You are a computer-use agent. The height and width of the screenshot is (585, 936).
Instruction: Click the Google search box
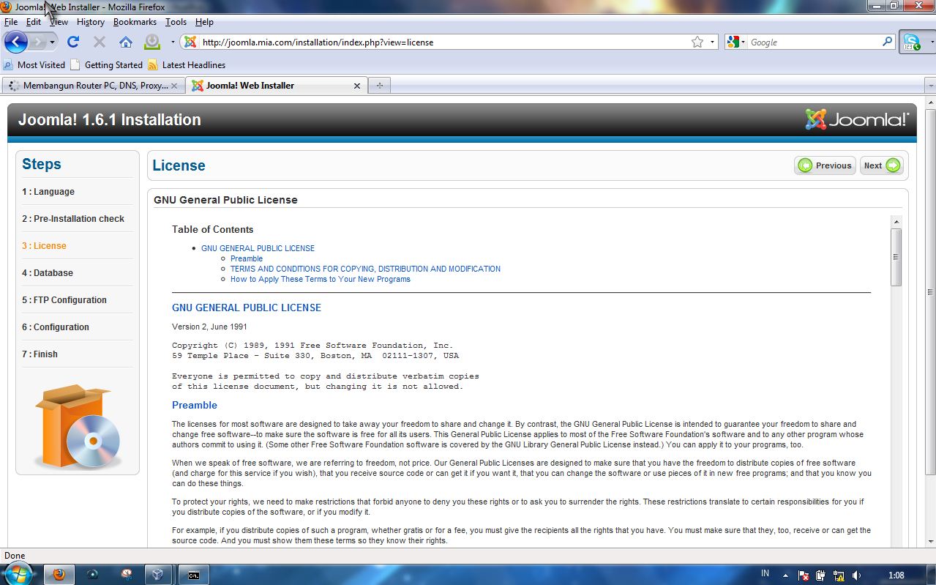814,42
